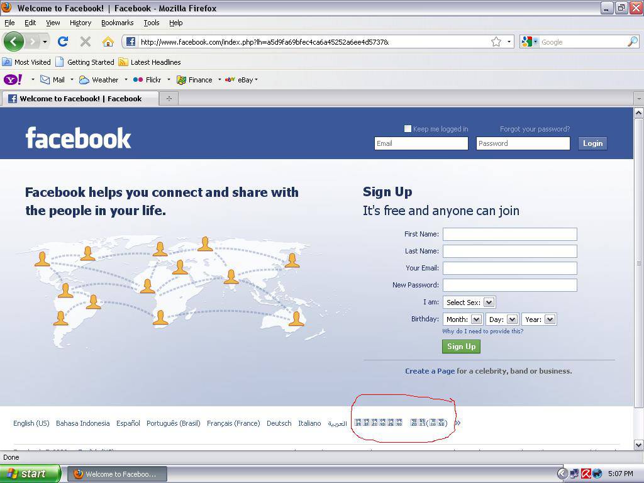Click the Stop loading X icon

click(86, 42)
